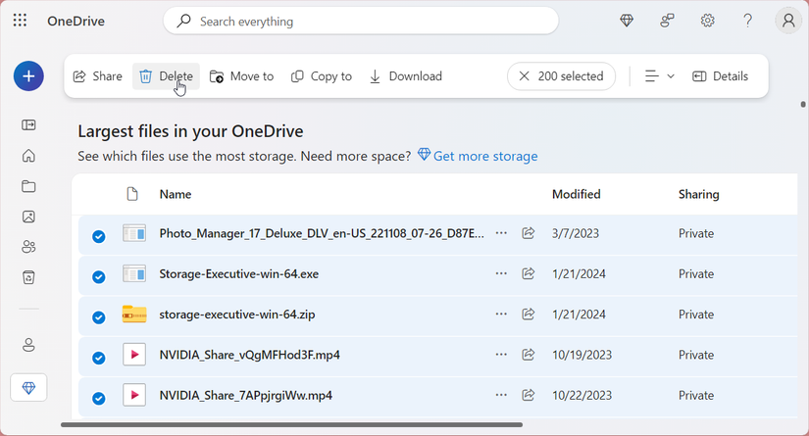Go to Home in sidebar
Viewport: 809px width, 436px height.
(x=28, y=155)
